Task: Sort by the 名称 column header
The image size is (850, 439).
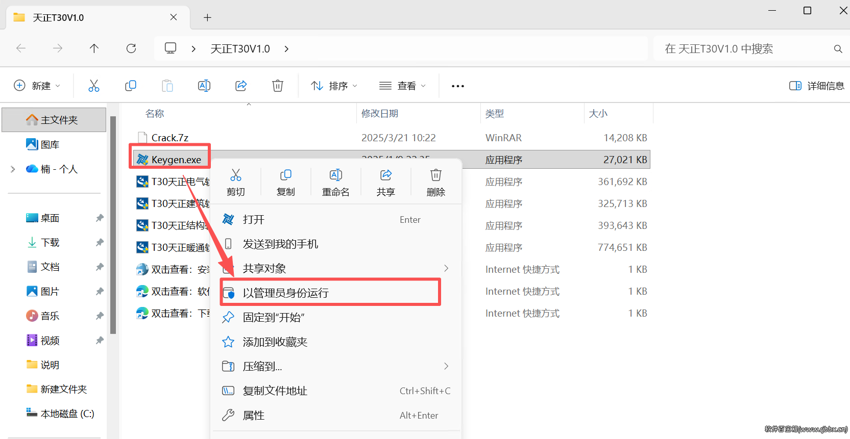Action: [155, 114]
